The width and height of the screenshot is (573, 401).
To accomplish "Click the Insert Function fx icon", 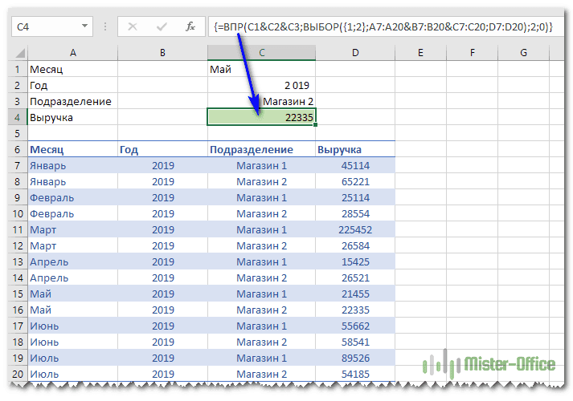I will click(190, 26).
